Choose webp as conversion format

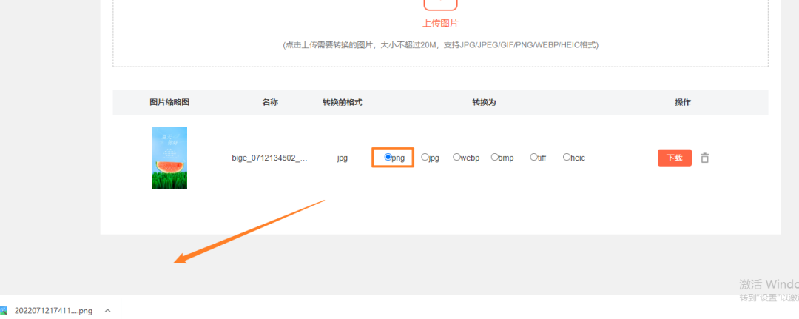click(456, 158)
